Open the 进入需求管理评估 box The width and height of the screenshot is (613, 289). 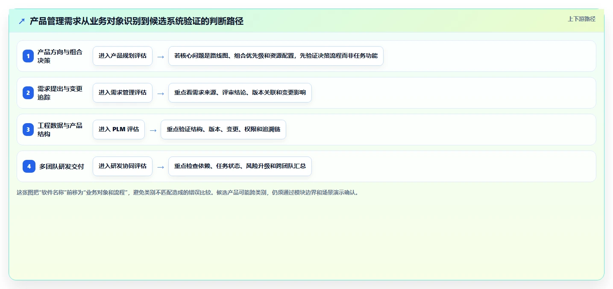[123, 93]
